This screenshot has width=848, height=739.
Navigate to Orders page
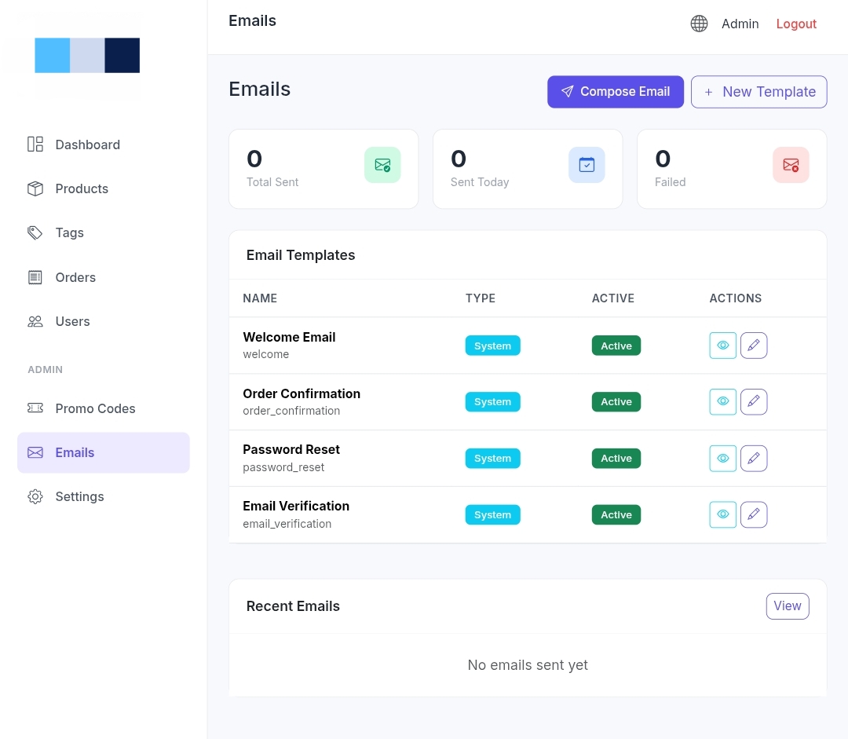104,277
